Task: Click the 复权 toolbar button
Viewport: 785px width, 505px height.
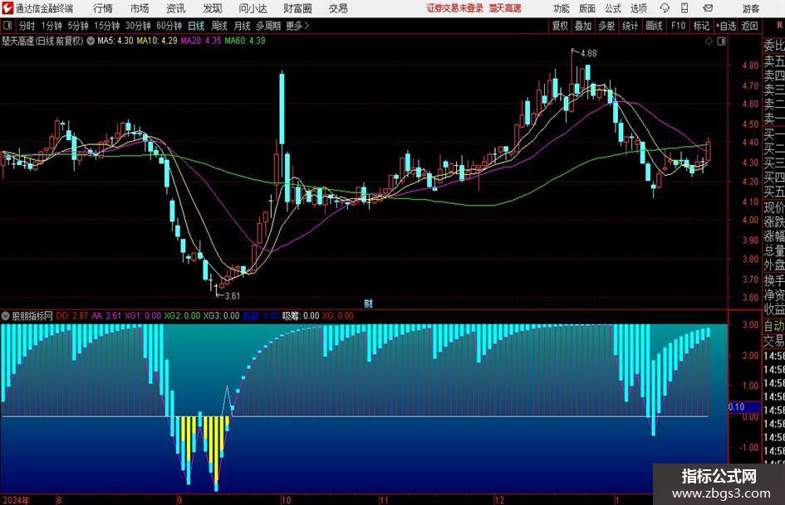Action: tap(560, 26)
